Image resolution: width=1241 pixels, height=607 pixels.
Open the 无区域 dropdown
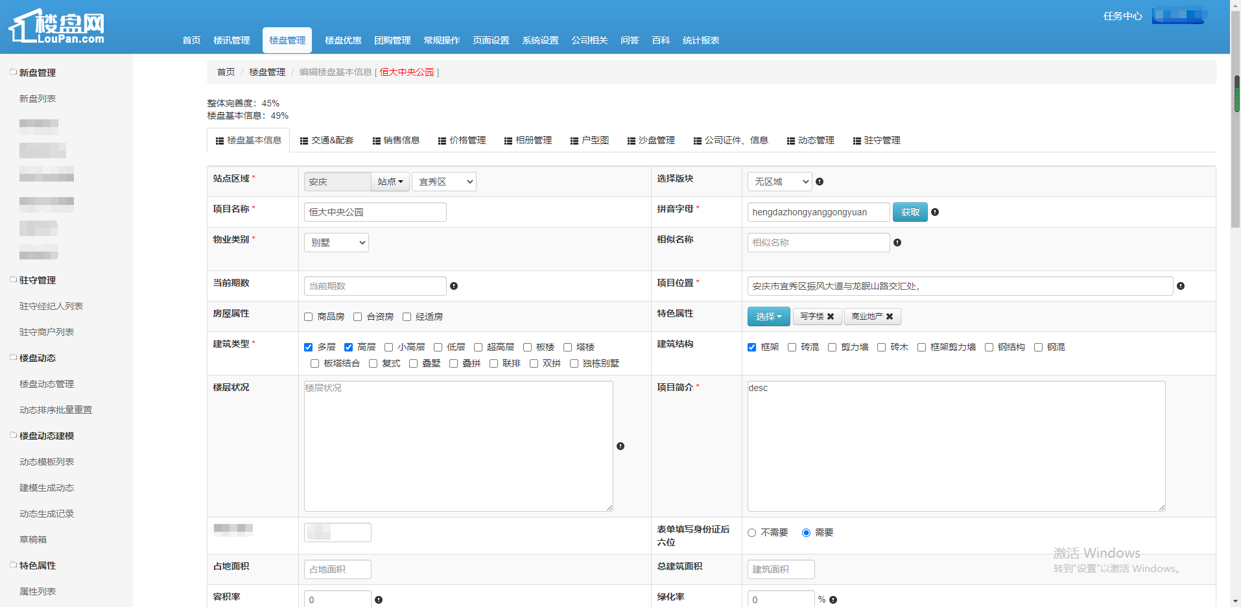779,182
